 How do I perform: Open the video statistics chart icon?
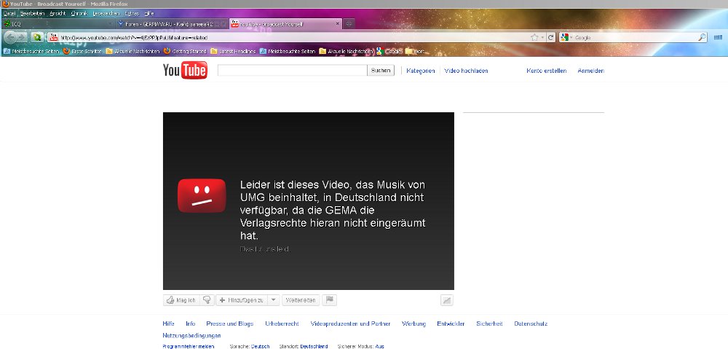tap(447, 300)
